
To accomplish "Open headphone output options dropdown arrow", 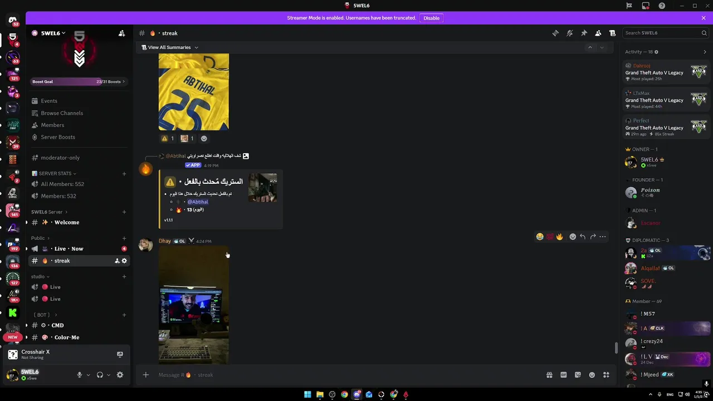I will [108, 375].
